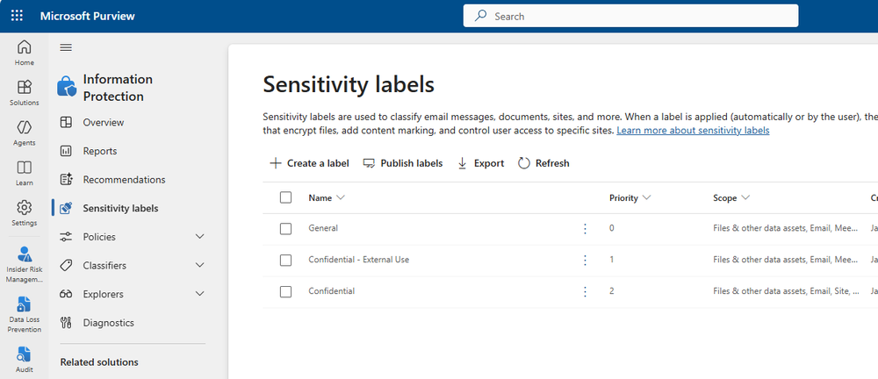The width and height of the screenshot is (878, 379).
Task: Open Data Loss Prevention icon
Action: coord(25,311)
